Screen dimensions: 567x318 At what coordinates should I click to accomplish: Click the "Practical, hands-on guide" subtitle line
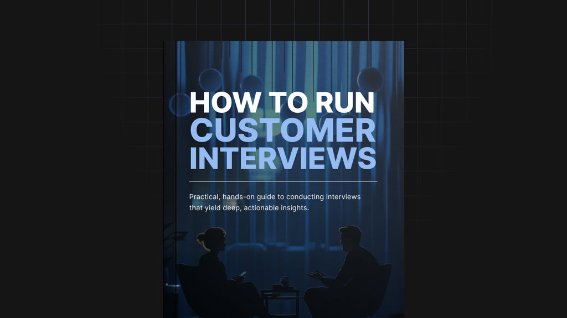[275, 197]
